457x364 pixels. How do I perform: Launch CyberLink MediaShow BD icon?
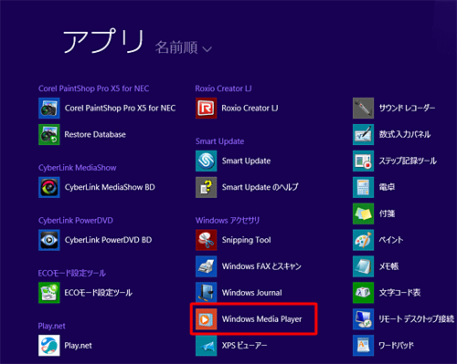(49, 187)
